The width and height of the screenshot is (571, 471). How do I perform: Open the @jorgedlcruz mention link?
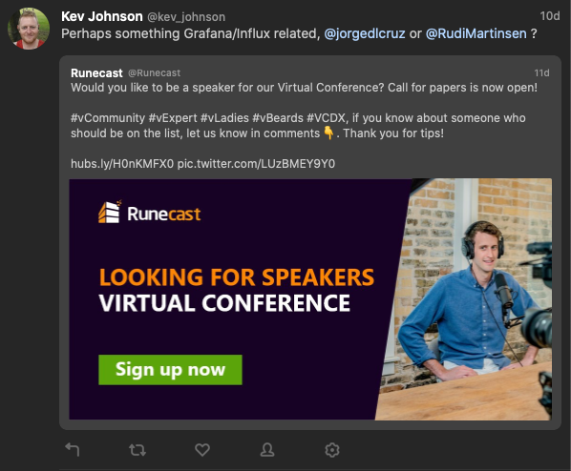click(x=364, y=33)
